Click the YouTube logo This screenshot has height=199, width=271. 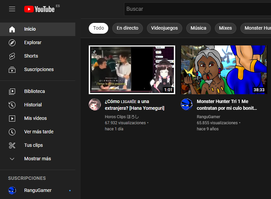[39, 9]
